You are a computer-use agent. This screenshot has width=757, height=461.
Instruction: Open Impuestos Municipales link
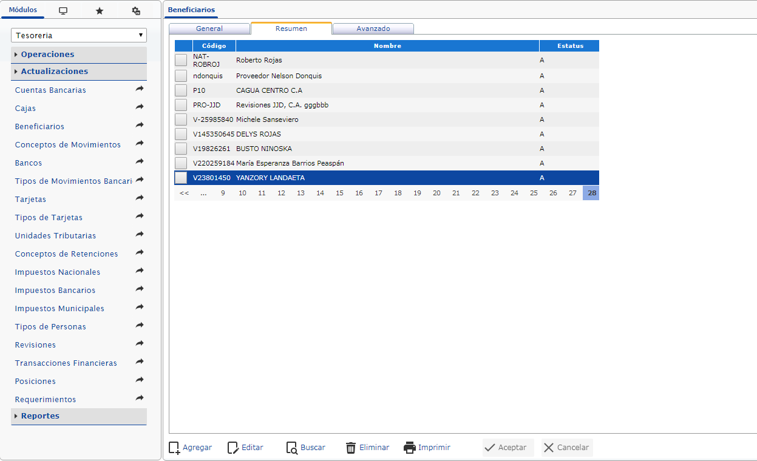(59, 308)
